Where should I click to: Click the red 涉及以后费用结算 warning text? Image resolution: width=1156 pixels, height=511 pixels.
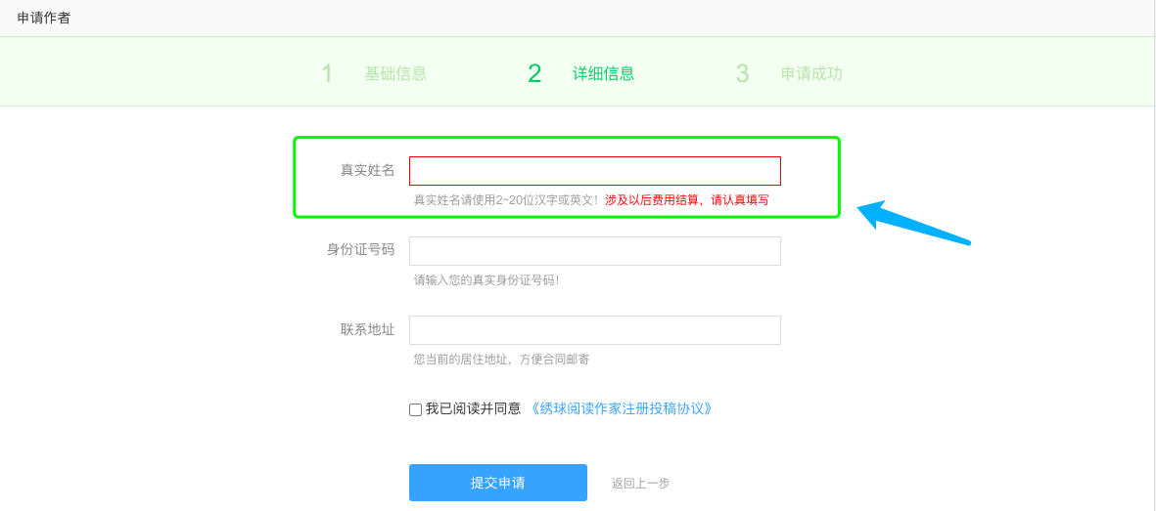pyautogui.click(x=686, y=199)
